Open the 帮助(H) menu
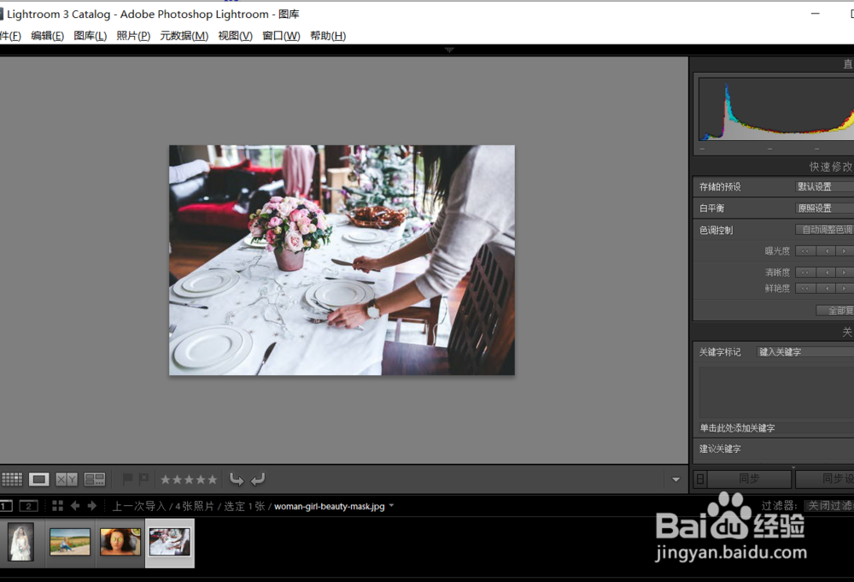This screenshot has height=582, width=854. pos(328,36)
